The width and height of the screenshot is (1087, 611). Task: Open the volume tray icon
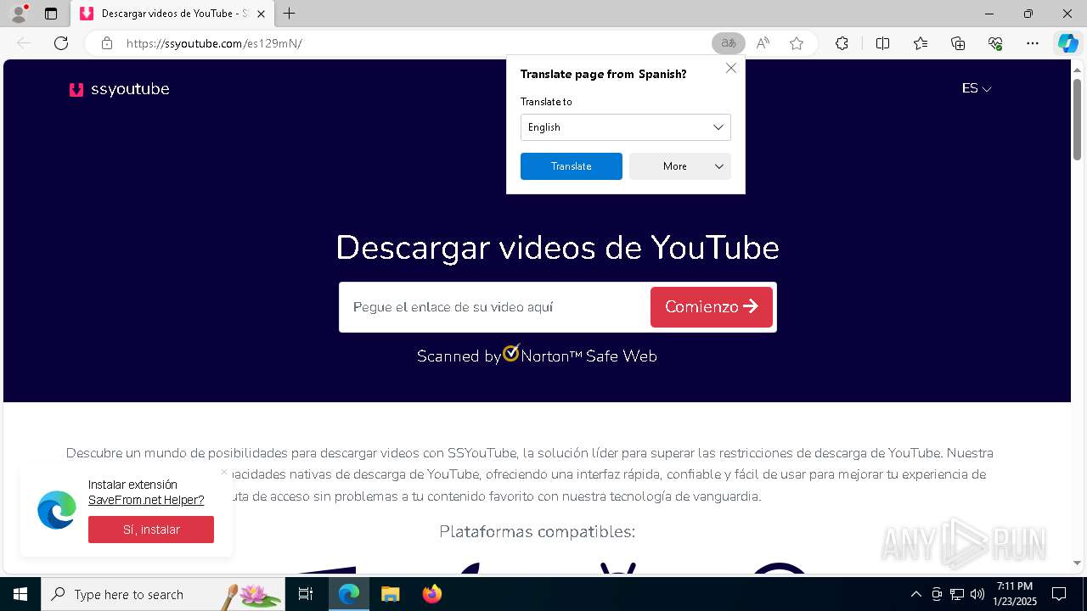click(x=977, y=594)
